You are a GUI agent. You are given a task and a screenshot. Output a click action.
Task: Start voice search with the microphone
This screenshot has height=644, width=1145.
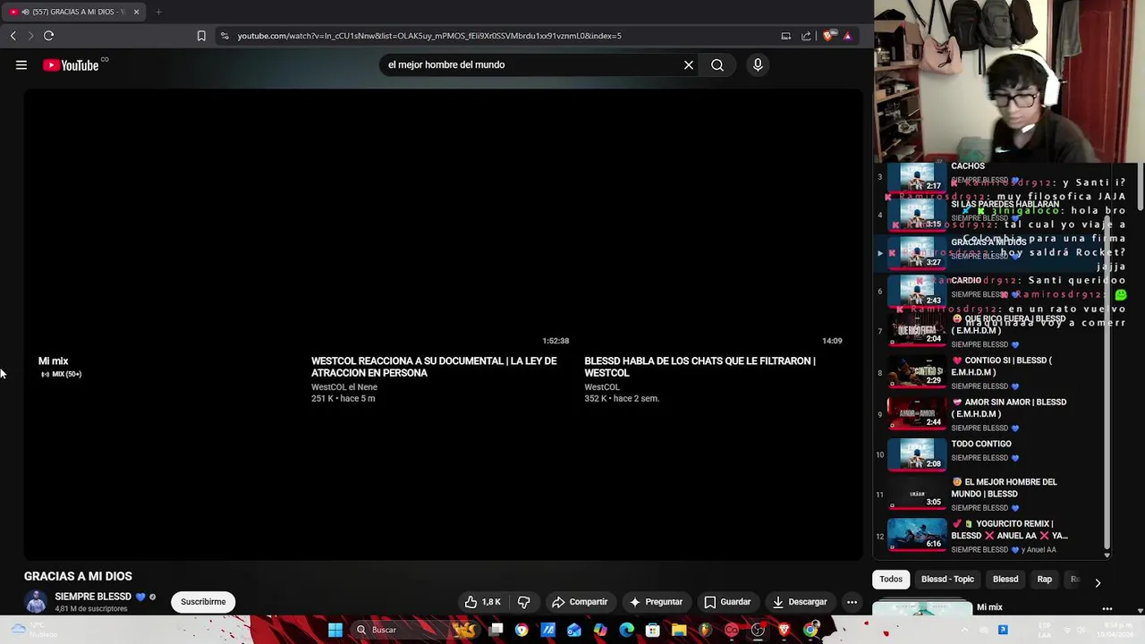click(758, 64)
